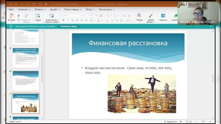Click the Фигуры (Shapes) icon
Viewport: 221px width, 124px height.
(140, 16)
